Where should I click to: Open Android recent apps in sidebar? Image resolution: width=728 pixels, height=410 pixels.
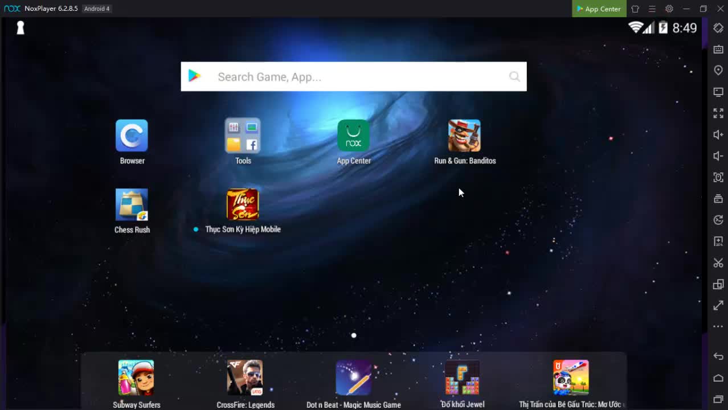pos(718,399)
